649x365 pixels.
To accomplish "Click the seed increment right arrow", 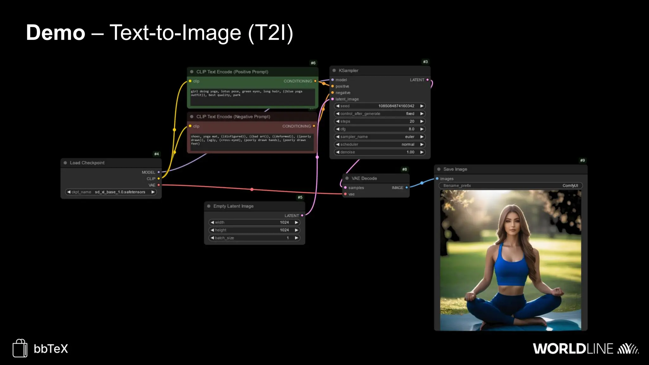I will (x=422, y=106).
